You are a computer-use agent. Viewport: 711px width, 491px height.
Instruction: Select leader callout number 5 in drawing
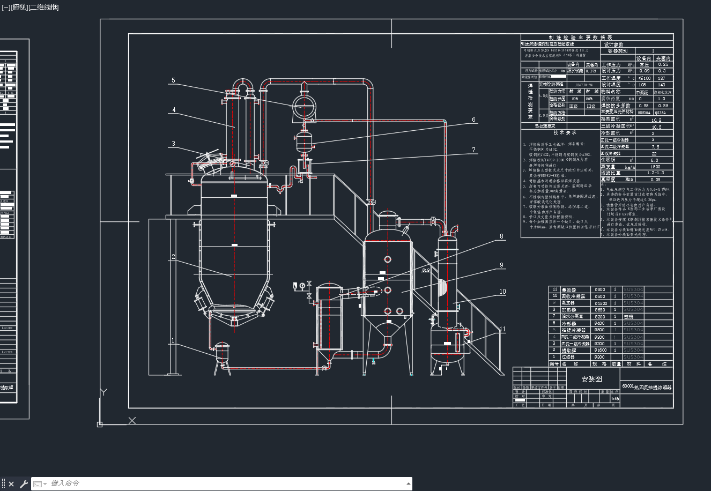pos(173,80)
